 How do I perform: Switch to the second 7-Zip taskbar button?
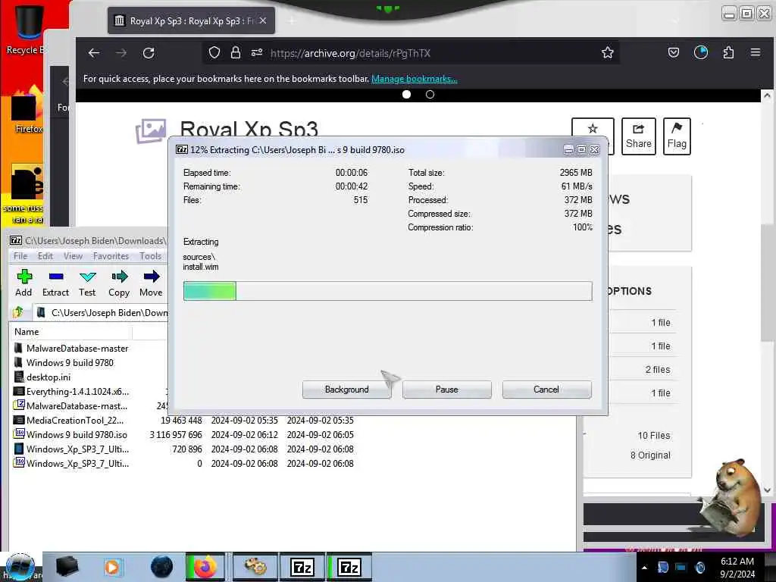(349, 567)
